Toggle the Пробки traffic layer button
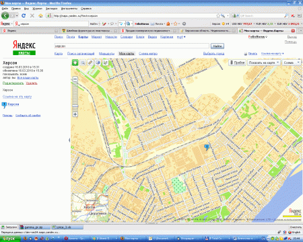The height and width of the screenshot is (242, 303). pos(238,63)
